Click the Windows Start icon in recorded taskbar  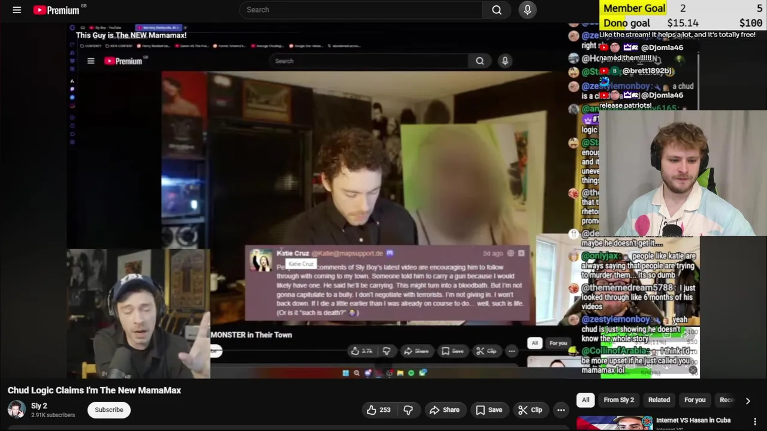pyautogui.click(x=346, y=373)
